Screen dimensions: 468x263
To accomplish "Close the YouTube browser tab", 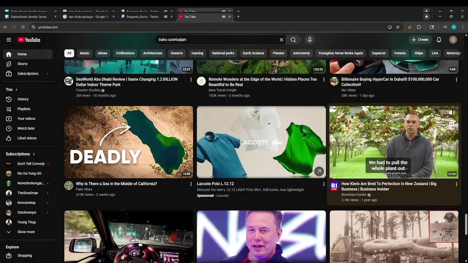I will (x=230, y=16).
